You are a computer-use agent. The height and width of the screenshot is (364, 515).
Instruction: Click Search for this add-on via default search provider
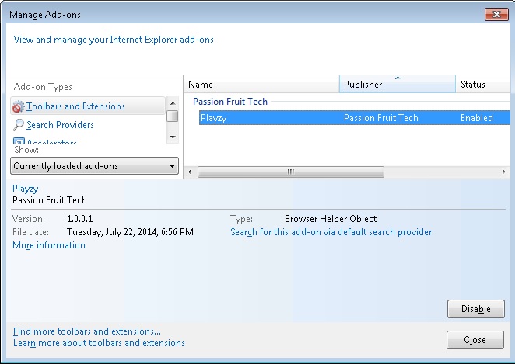coord(331,232)
